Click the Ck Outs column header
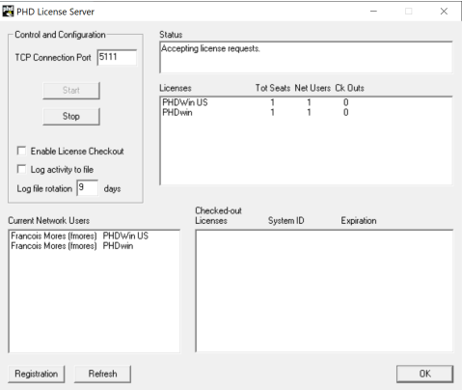 pos(349,88)
